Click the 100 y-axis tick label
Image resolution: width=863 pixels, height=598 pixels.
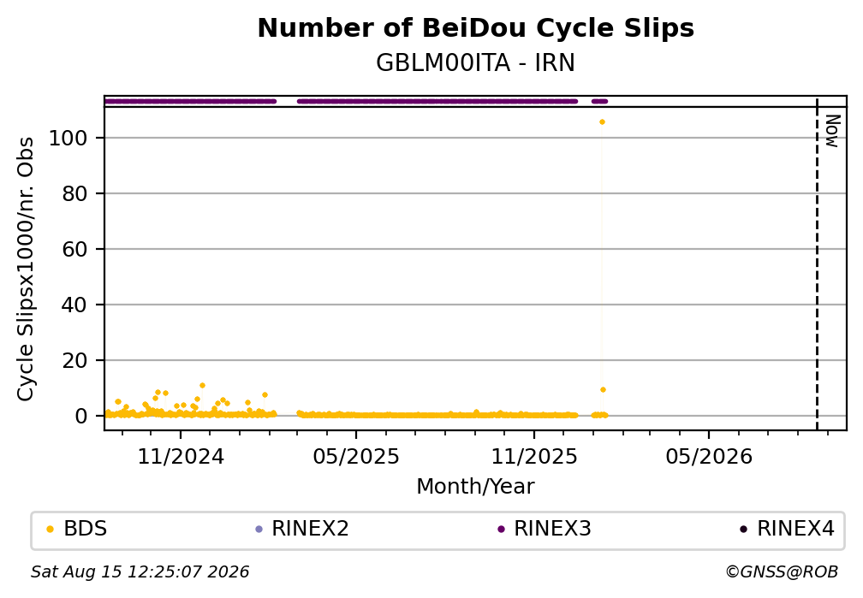pos(68,138)
